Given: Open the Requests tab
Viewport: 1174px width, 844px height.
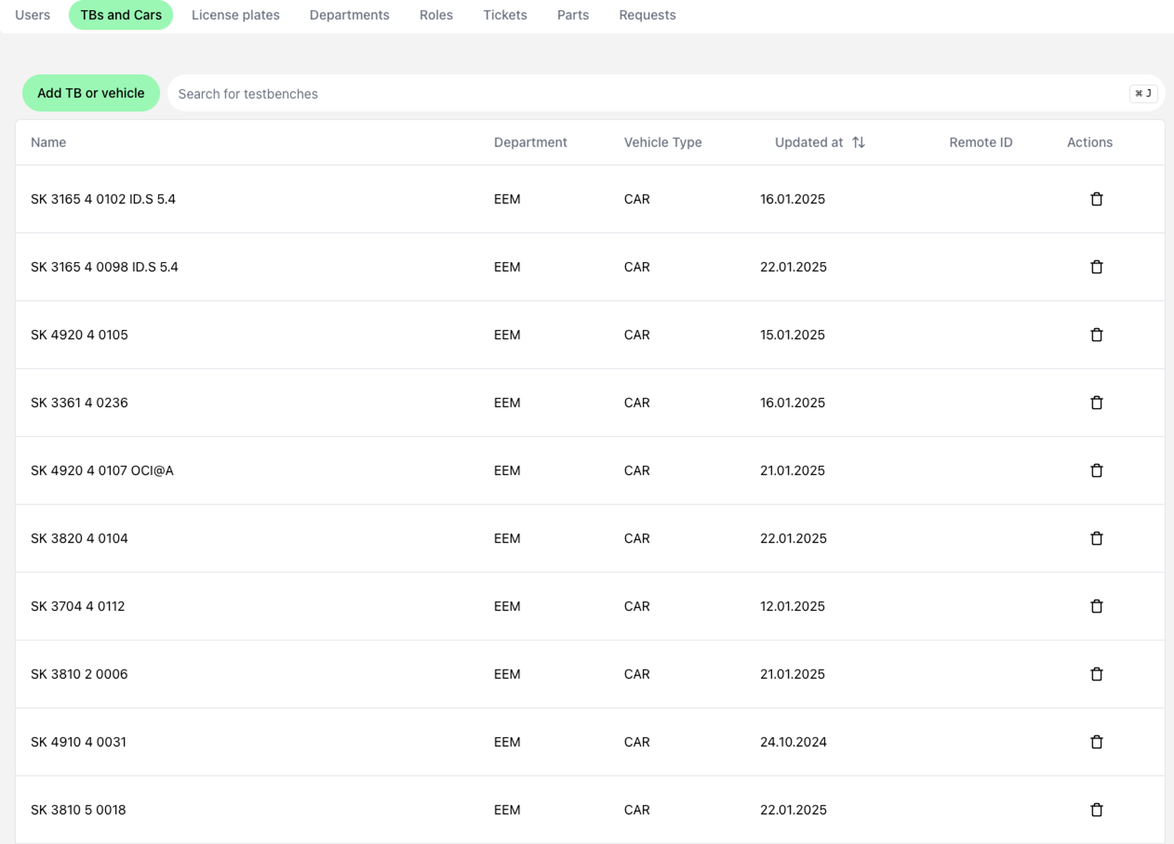Looking at the screenshot, I should coord(647,15).
